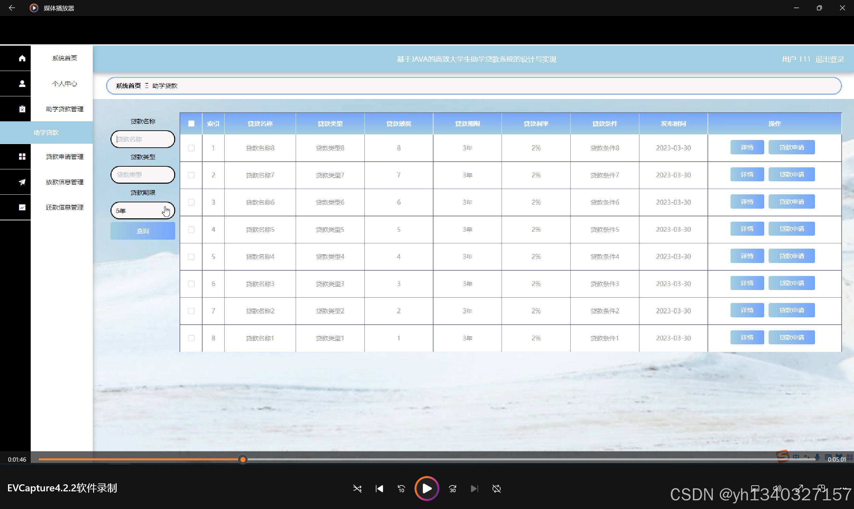Click the 贷款利率 column header
The image size is (854, 509).
[536, 124]
